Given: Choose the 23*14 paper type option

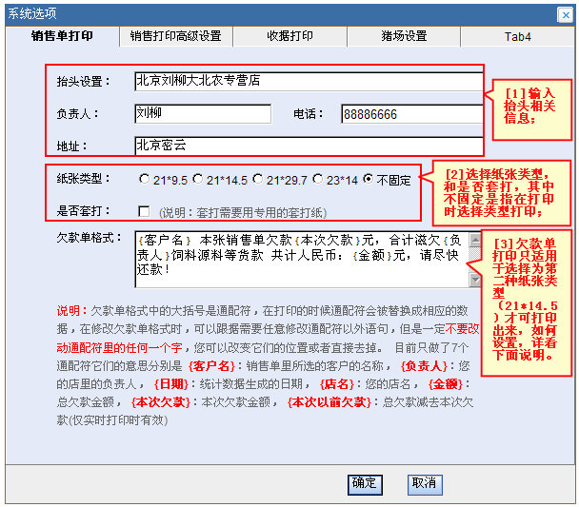Looking at the screenshot, I should [319, 179].
